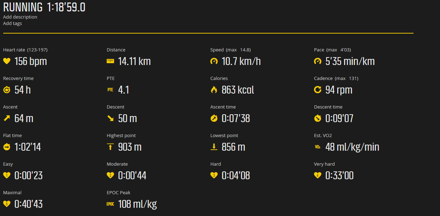Viewport: 440px width, 216px height.
Task: Click the lowest point icon
Action: click(x=214, y=147)
